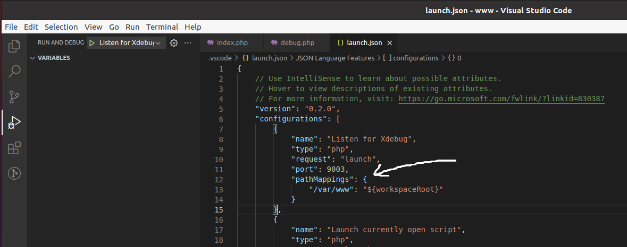Open the File menu
Image resolution: width=627 pixels, height=247 pixels.
pyautogui.click(x=11, y=27)
